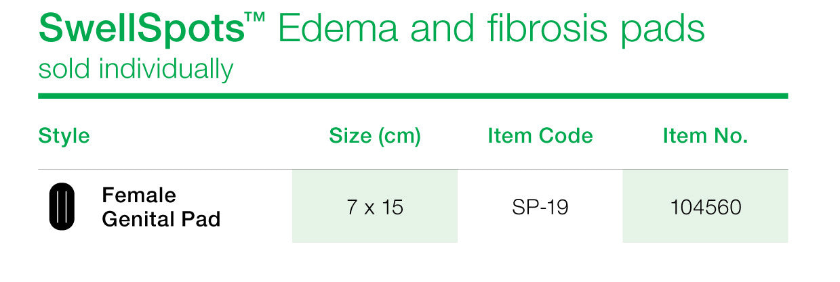The image size is (840, 282).
Task: Select the Style column header
Action: [x=64, y=136]
